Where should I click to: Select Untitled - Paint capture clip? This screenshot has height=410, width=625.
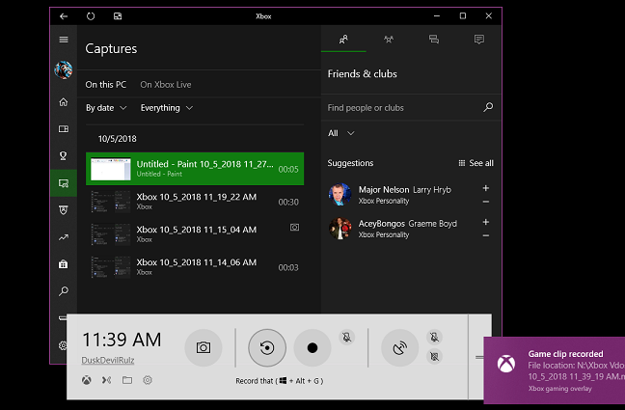tap(195, 169)
